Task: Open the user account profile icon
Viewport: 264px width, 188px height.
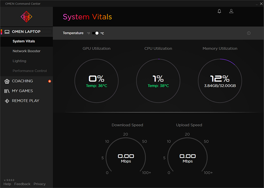Action: tap(231, 11)
